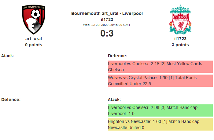Click the 0:3 final score

pos(107,33)
